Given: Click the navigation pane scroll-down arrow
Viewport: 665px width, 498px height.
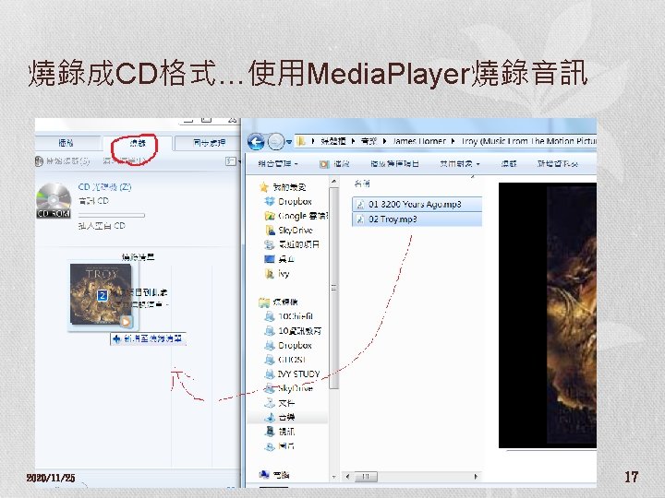Looking at the screenshot, I should coord(333,477).
